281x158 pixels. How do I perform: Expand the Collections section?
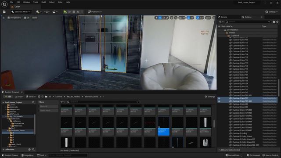[x=3, y=149]
